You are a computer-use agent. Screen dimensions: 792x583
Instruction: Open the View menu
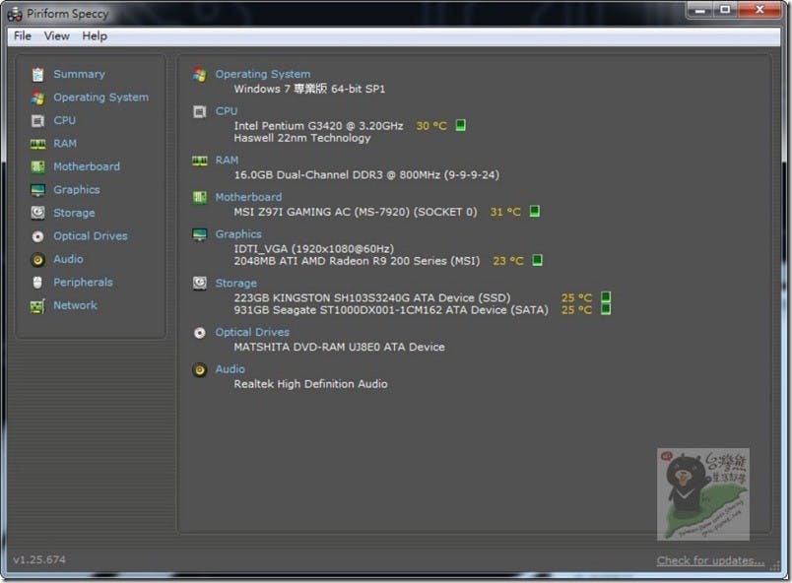56,35
